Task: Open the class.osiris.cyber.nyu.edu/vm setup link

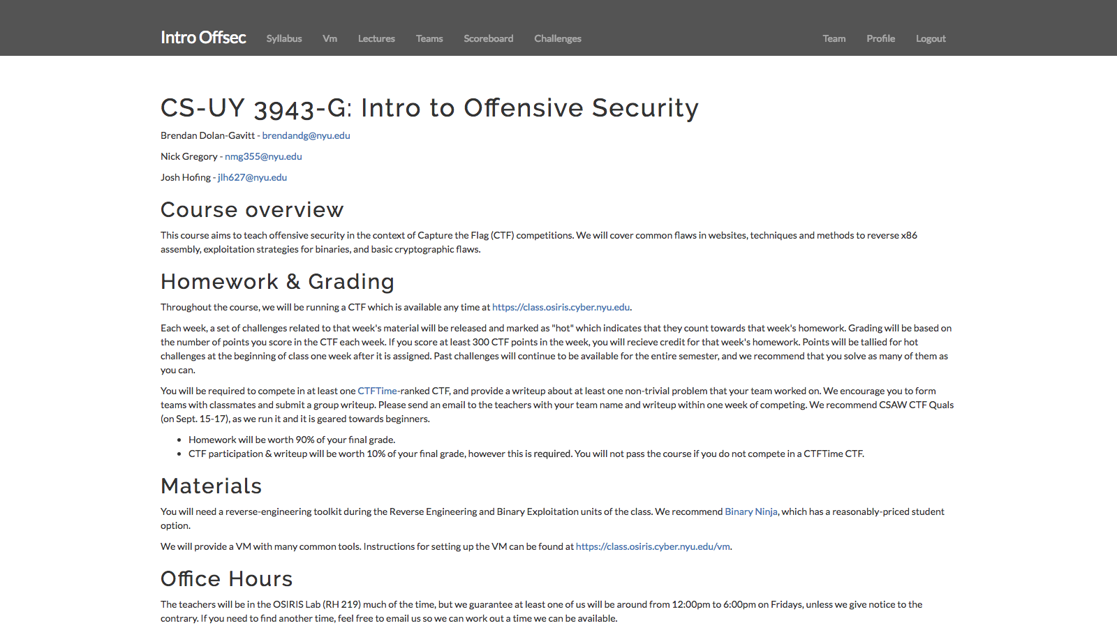Action: 652,547
